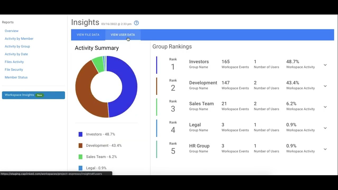The height and width of the screenshot is (190, 338).
Task: Open the File Security report
Action: coord(14,70)
